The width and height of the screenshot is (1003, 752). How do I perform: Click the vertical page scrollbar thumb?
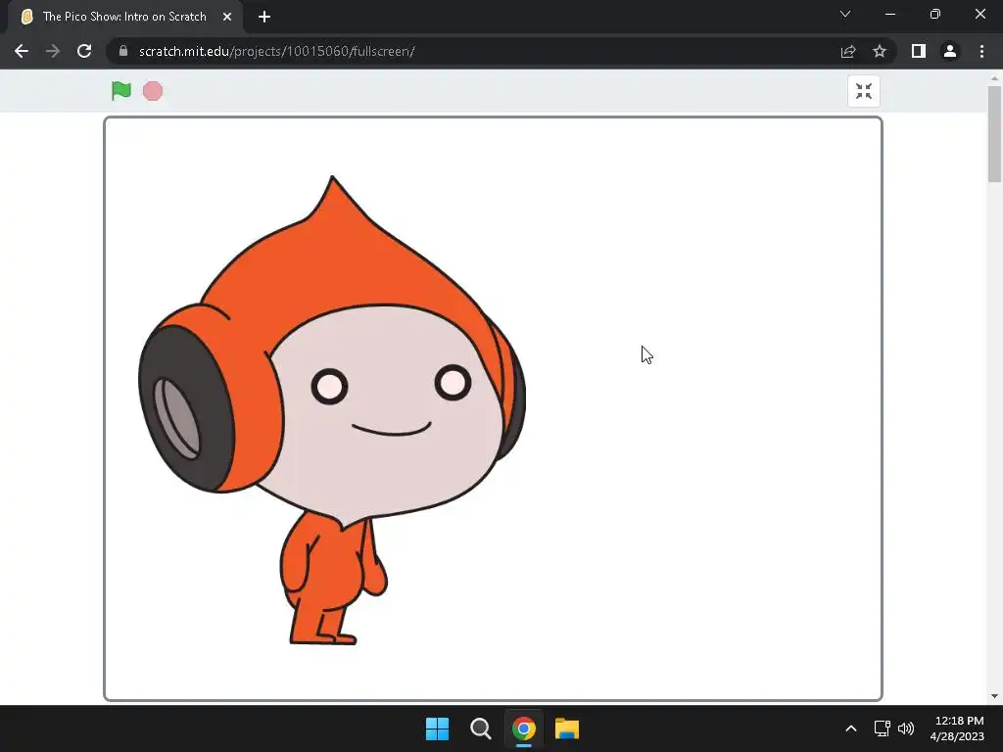point(995,133)
